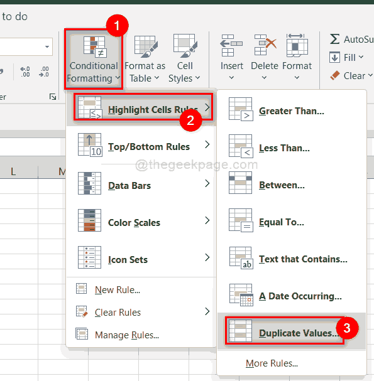This screenshot has height=381, width=374.
Task: Expand Icon Sets submenu arrow
Action: coord(207,257)
